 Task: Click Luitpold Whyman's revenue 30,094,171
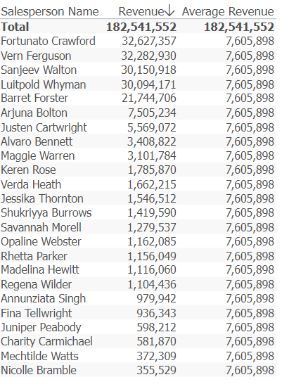148,84
